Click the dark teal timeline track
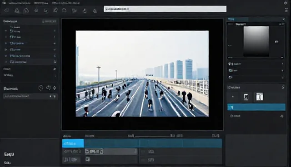The image size is (291, 167). pyautogui.click(x=153, y=143)
